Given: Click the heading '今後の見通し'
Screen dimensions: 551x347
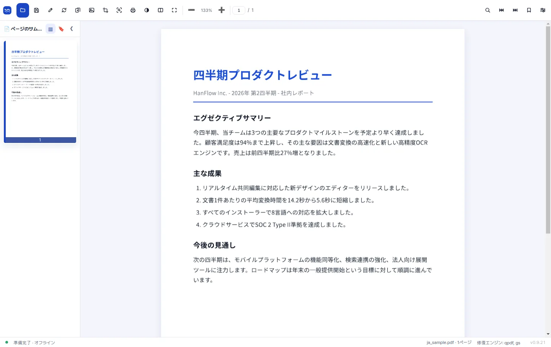Looking at the screenshot, I should pos(214,245).
